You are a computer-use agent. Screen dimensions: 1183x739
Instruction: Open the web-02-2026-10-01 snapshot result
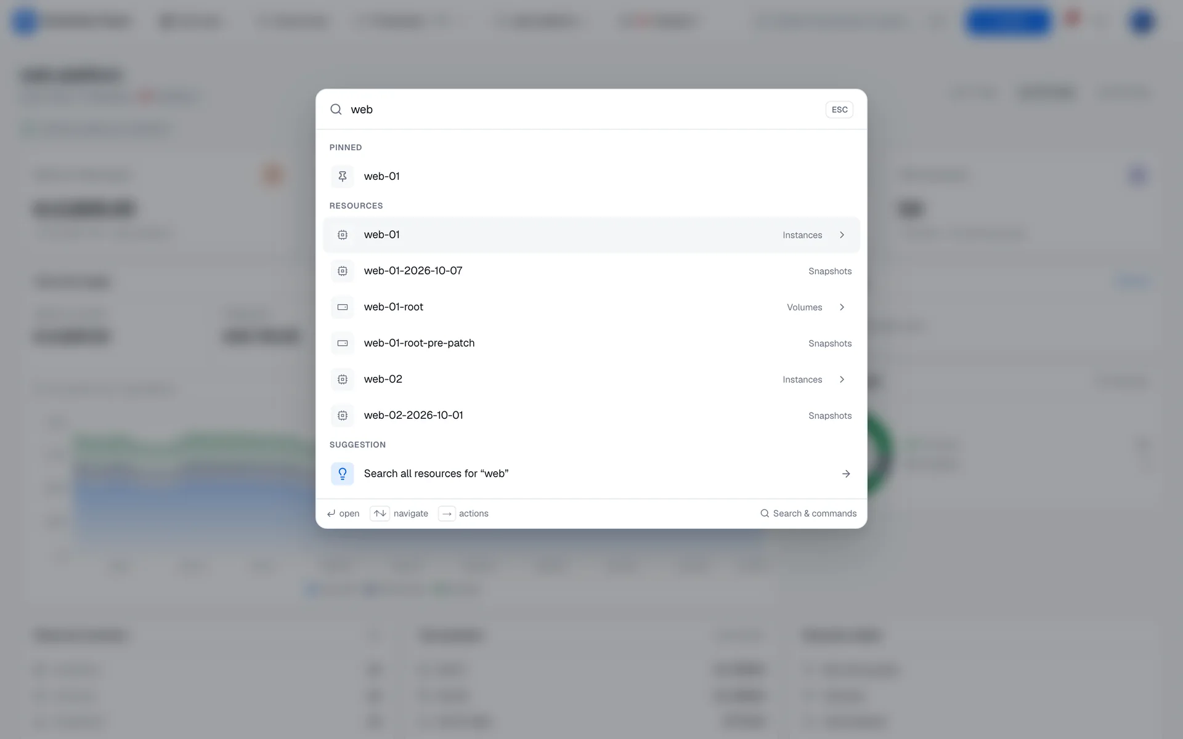click(591, 416)
